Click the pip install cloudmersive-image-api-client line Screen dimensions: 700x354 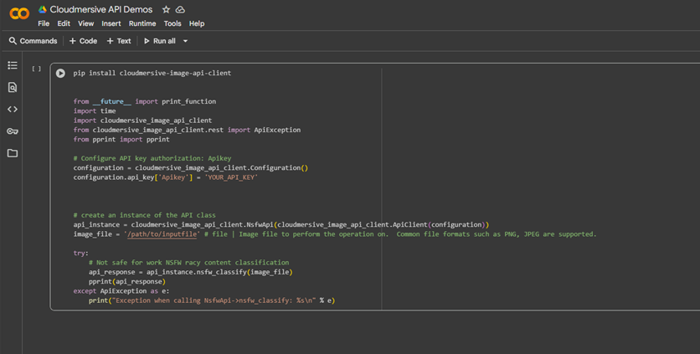tap(152, 73)
